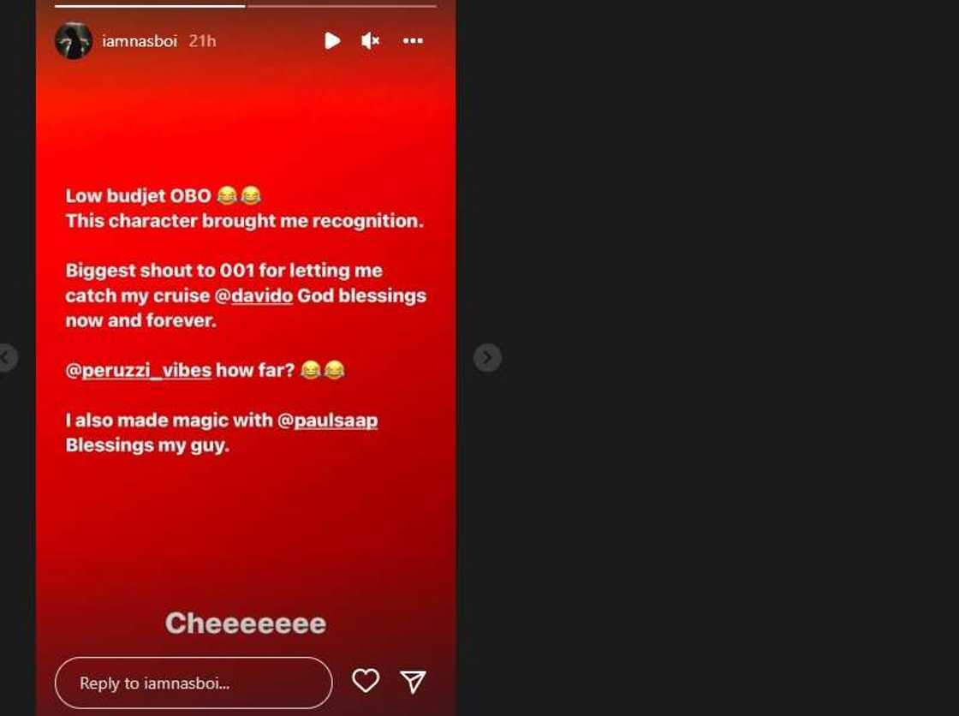Unmute the story audio speaker icon
The width and height of the screenshot is (959, 716).
(x=371, y=41)
